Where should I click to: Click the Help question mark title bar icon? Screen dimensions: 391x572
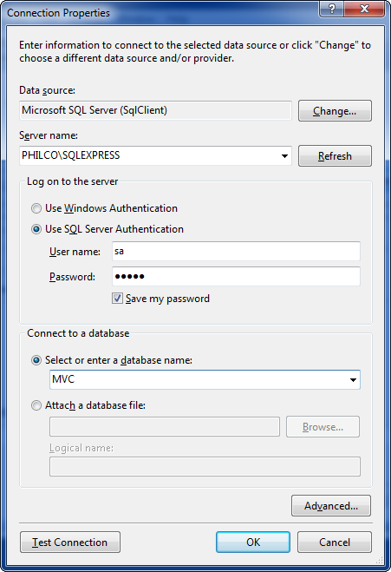[331, 9]
